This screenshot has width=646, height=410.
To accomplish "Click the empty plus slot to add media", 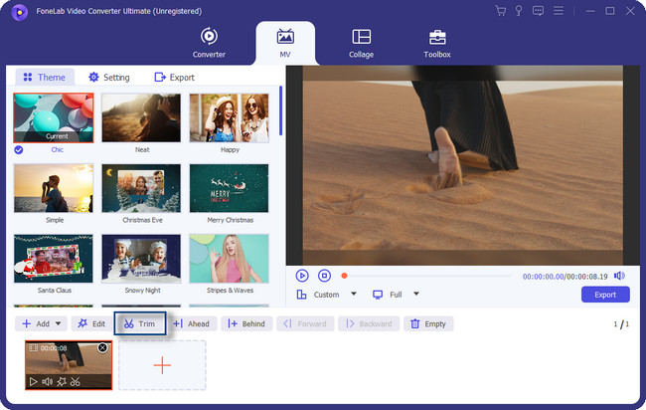I will pos(162,365).
